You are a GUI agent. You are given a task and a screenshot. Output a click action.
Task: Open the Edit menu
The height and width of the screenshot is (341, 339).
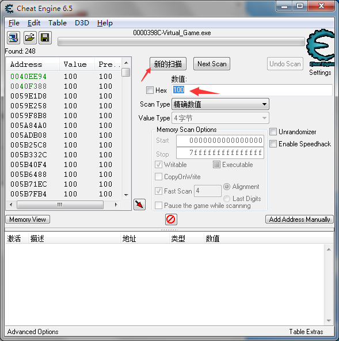tap(34, 23)
